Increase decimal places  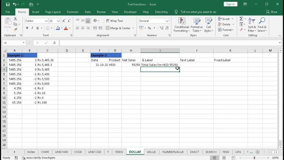tap(162, 28)
